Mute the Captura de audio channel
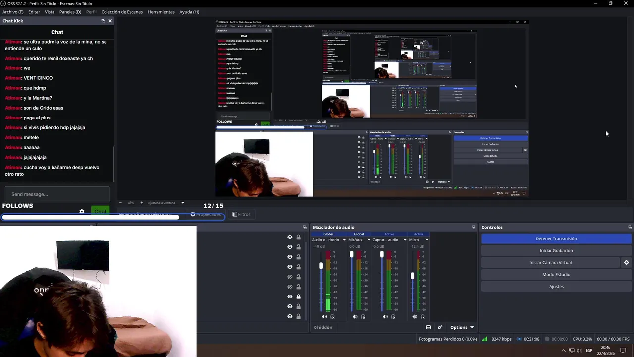This screenshot has height=357, width=634. pos(385,317)
